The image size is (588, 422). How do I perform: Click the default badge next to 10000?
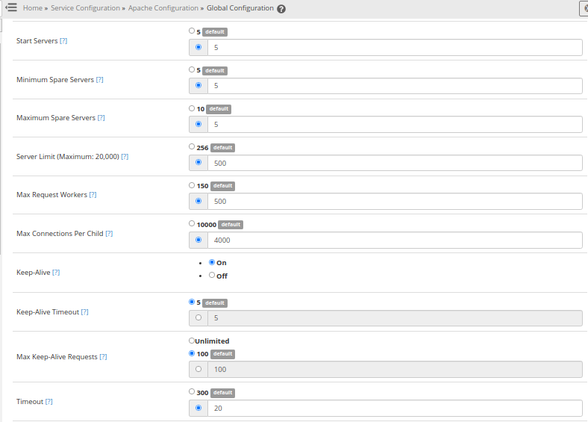point(231,225)
